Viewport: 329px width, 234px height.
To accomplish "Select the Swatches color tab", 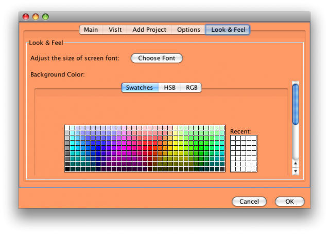I will click(139, 88).
